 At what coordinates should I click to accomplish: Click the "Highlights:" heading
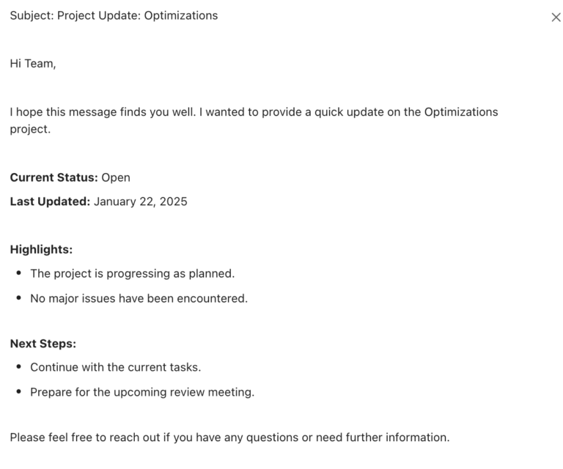(41, 249)
